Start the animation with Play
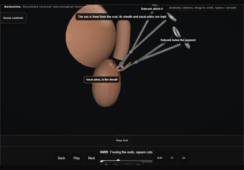Screen dimensions: 244x170 coord(76,158)
